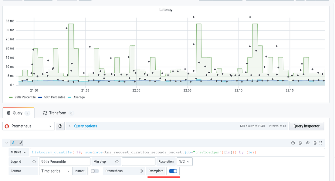335x181 pixels.
Task: Expand the Query options section
Action: (85, 126)
